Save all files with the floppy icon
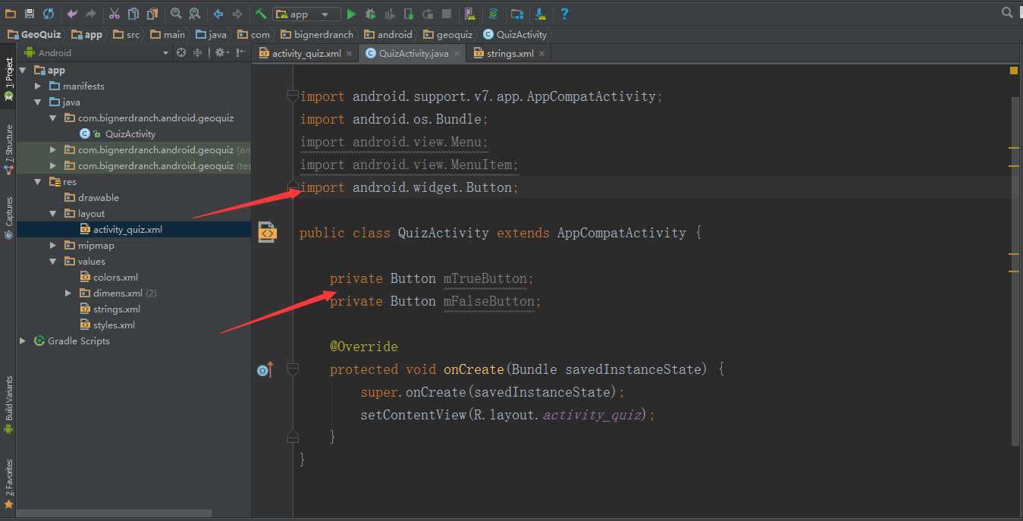The image size is (1023, 521). (x=30, y=14)
